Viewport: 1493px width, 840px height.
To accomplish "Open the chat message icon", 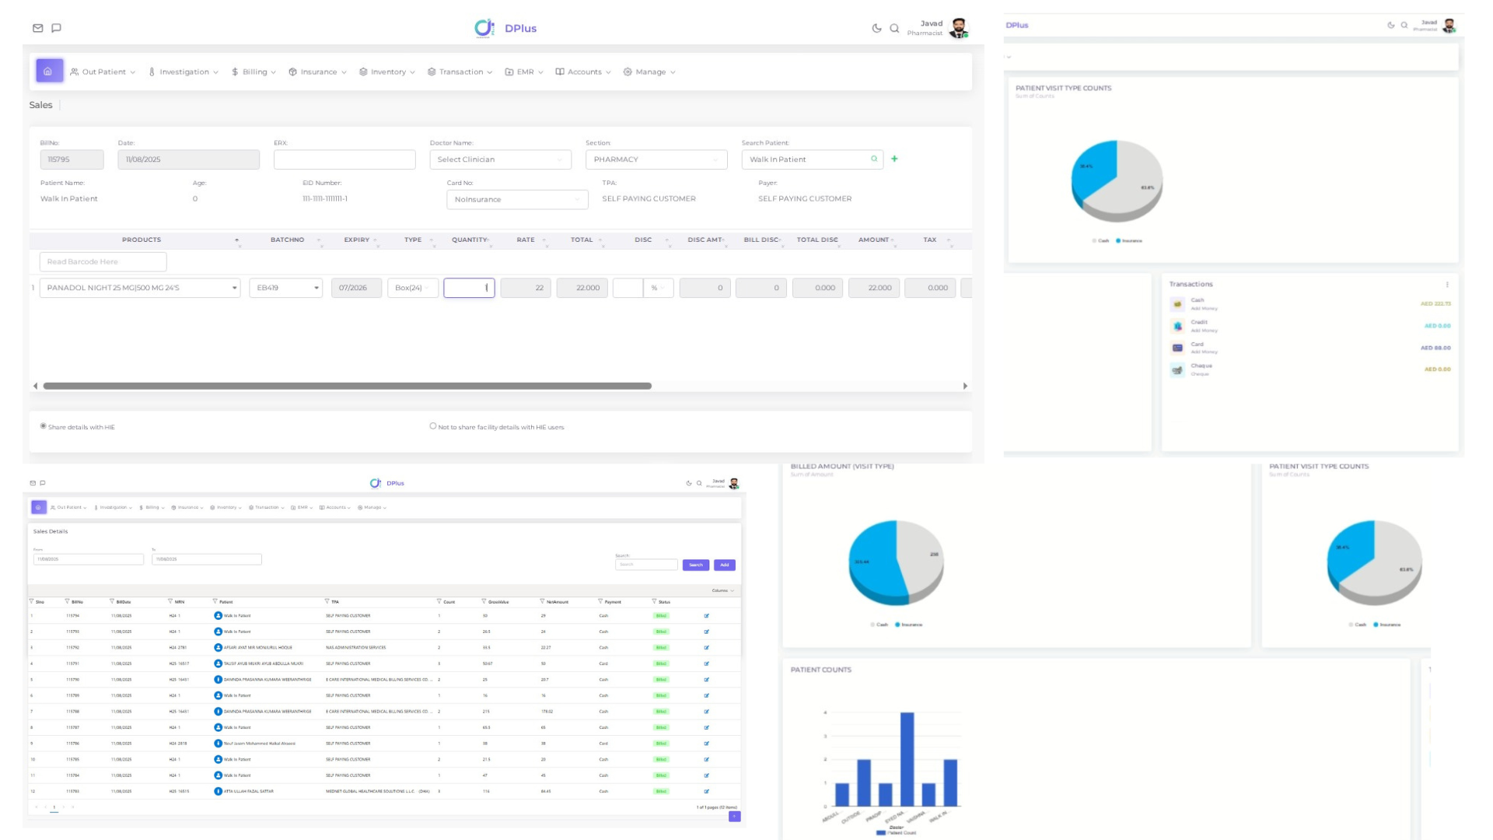I will click(56, 28).
